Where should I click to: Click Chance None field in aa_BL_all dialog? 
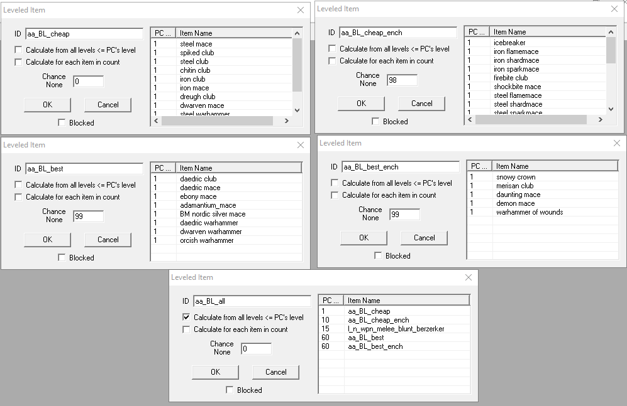click(257, 348)
